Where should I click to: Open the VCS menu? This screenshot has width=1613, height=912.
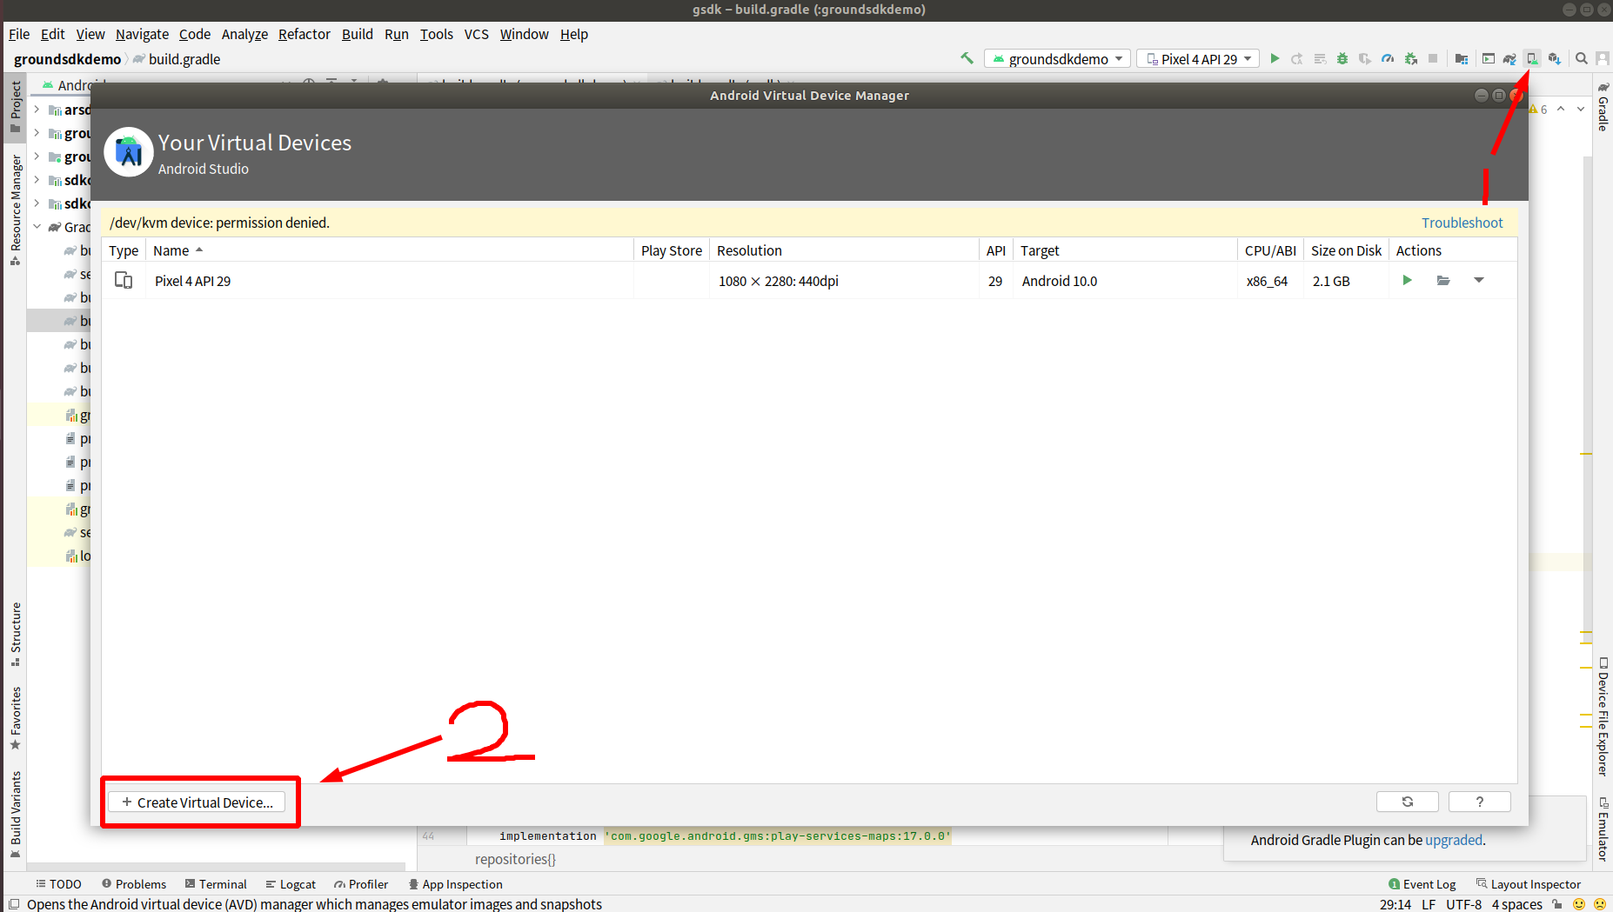click(x=476, y=34)
